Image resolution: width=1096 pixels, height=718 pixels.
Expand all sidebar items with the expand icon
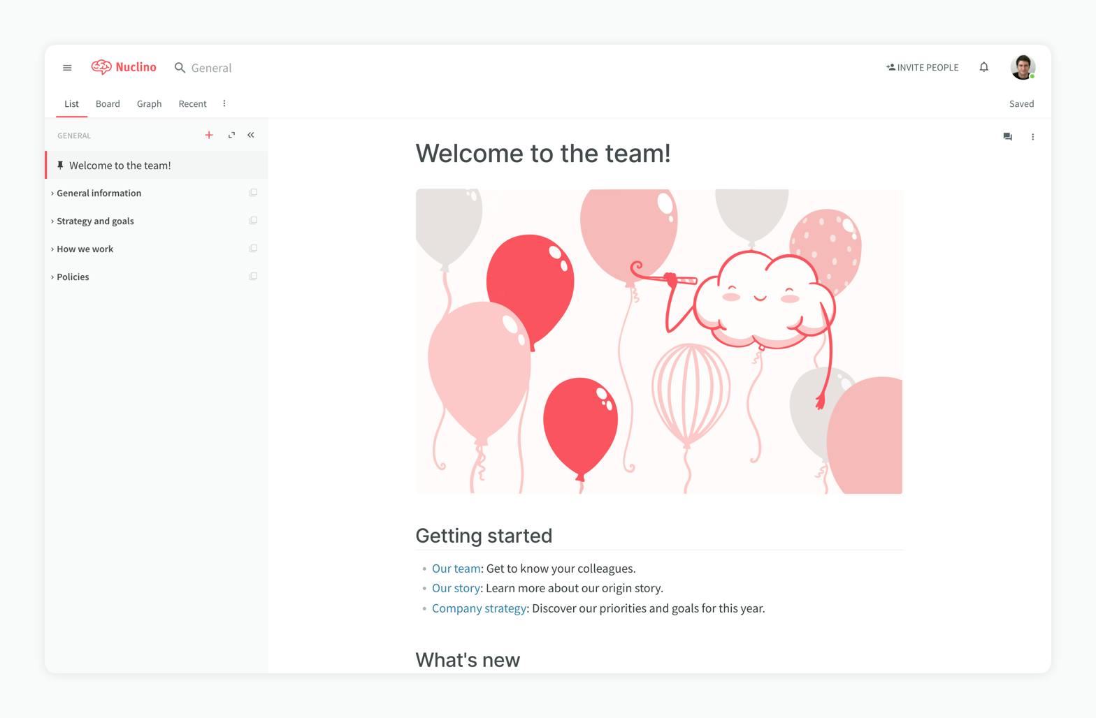pos(231,135)
